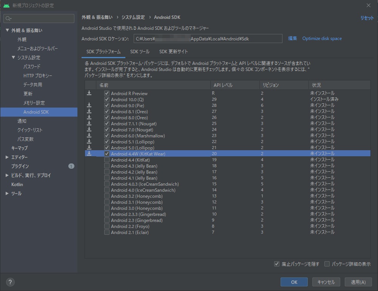Click the download icon for Android 9.0 (Pie)
The image size is (378, 291).
point(89,105)
